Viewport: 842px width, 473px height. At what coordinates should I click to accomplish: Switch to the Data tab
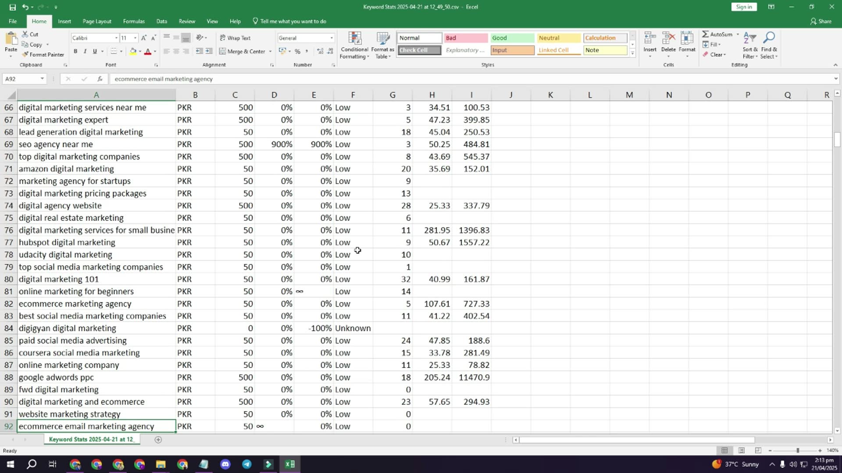(x=162, y=21)
